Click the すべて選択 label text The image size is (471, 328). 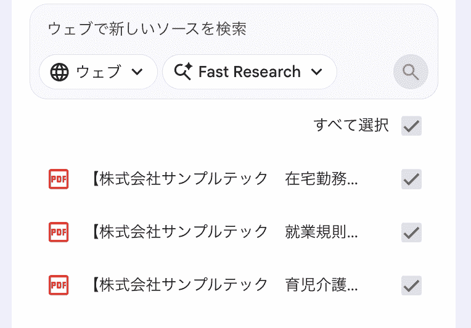(351, 125)
